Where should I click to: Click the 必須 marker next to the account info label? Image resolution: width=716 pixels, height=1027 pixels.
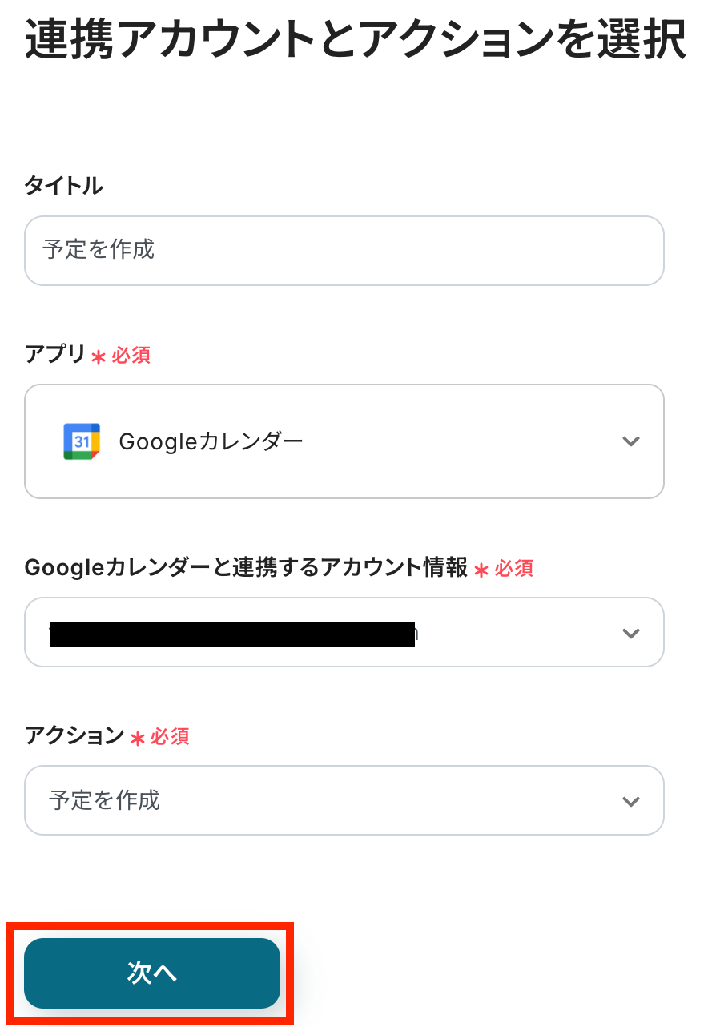coord(514,569)
